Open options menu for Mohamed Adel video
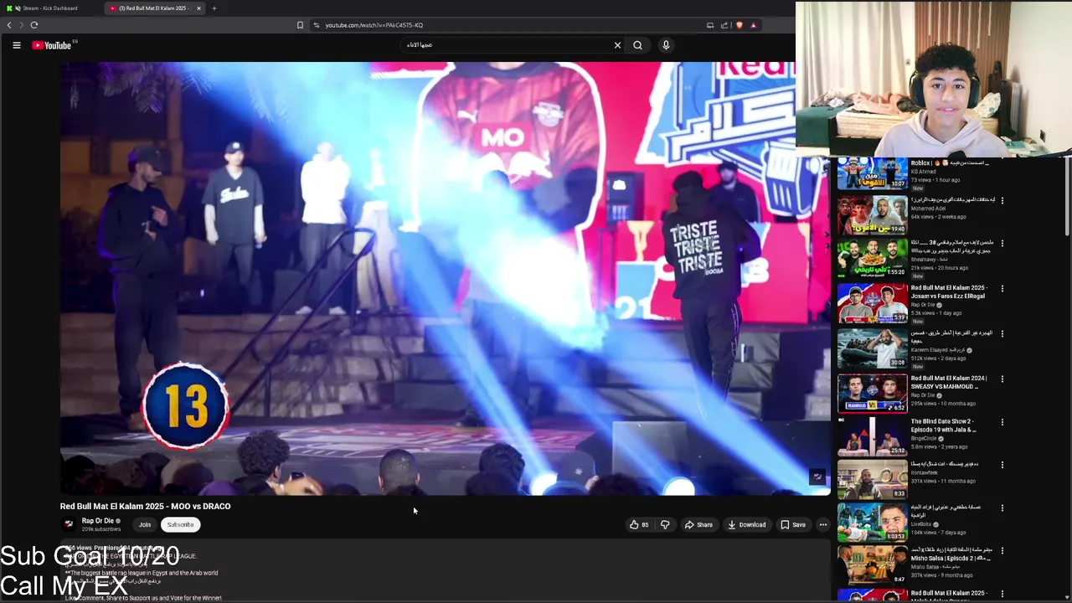Image resolution: width=1072 pixels, height=603 pixels. (1002, 201)
